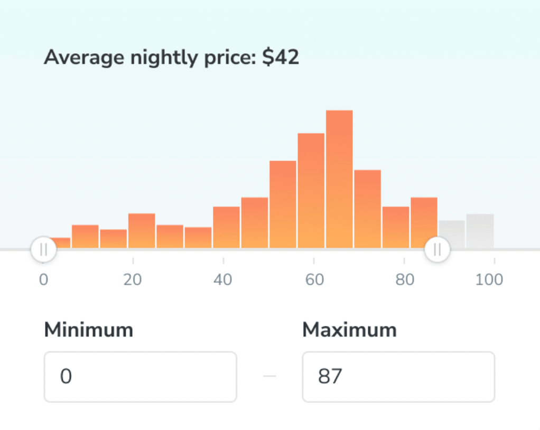This screenshot has height=430, width=540.
Task: Click the "Minimum" field label
Action: point(88,330)
